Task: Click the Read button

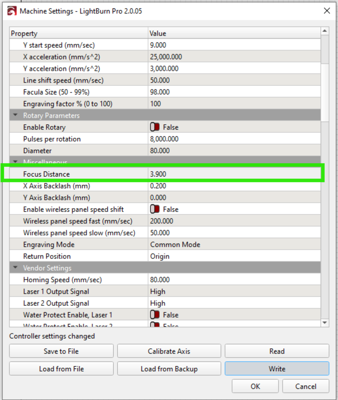Action: pyautogui.click(x=277, y=351)
